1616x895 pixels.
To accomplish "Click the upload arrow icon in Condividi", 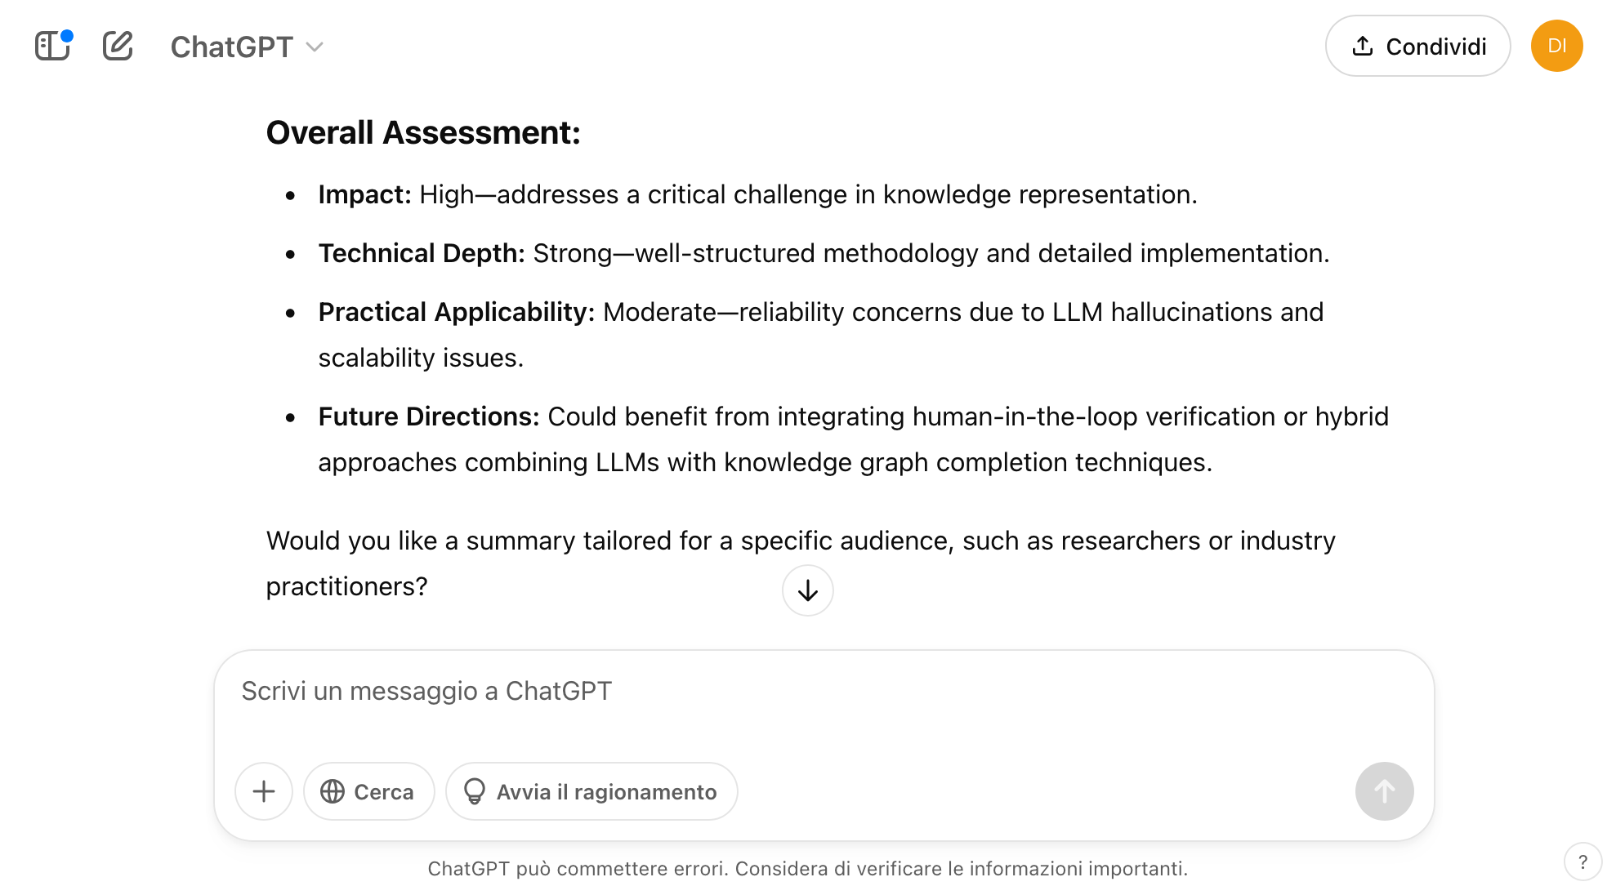I will tap(1363, 46).
